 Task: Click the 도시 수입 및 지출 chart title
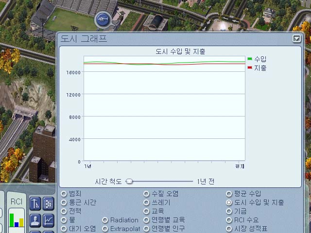click(180, 51)
